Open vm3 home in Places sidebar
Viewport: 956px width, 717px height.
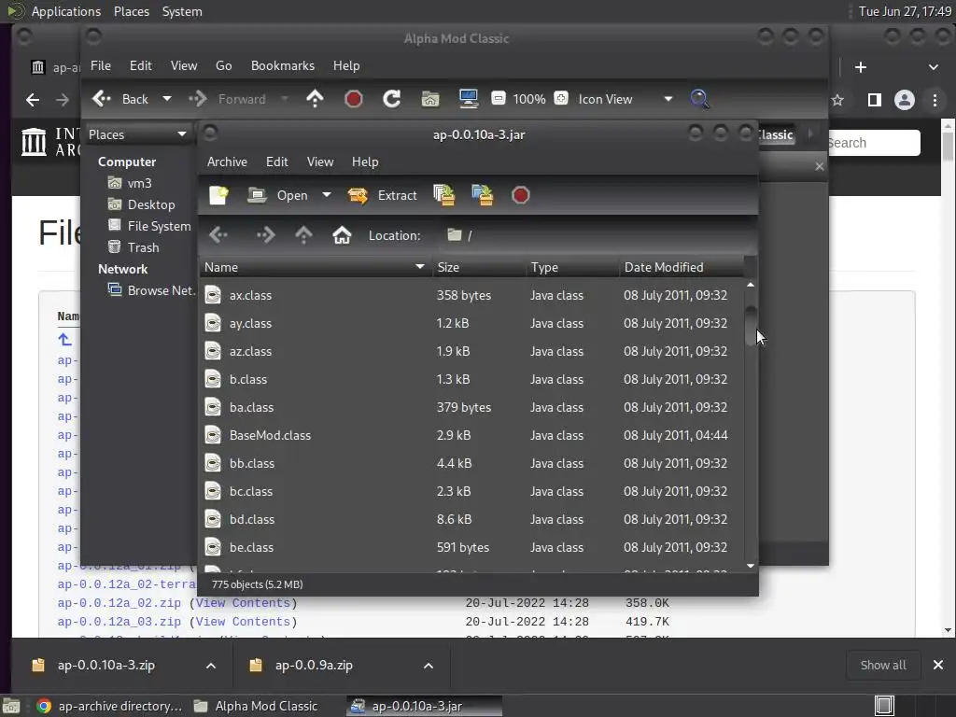tap(139, 183)
